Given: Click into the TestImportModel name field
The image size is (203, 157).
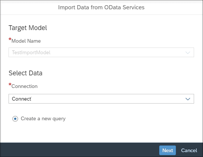Looking at the screenshot, I should (101, 52).
